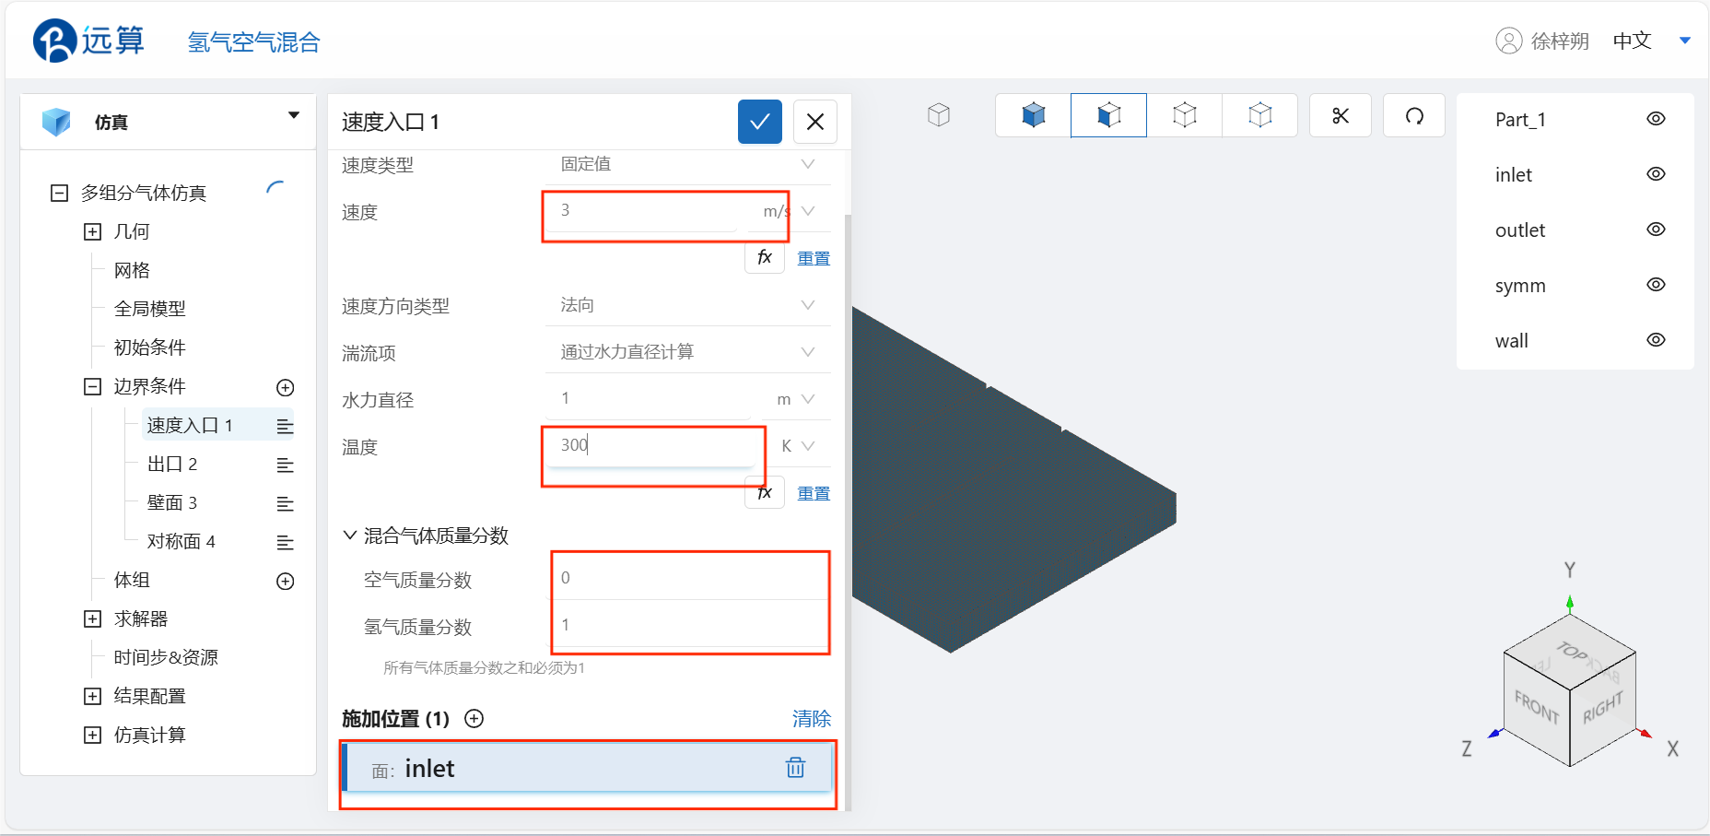Toggle visibility of inlet
1710x836 pixels.
click(x=1656, y=174)
